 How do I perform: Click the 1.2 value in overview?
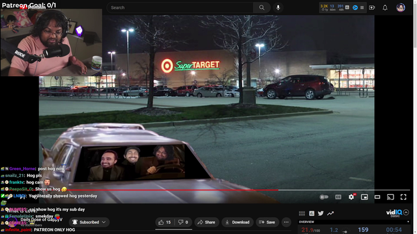(x=334, y=230)
